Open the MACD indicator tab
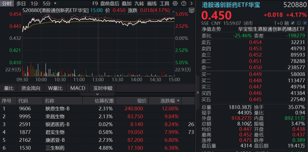 pyautogui.click(x=78, y=88)
